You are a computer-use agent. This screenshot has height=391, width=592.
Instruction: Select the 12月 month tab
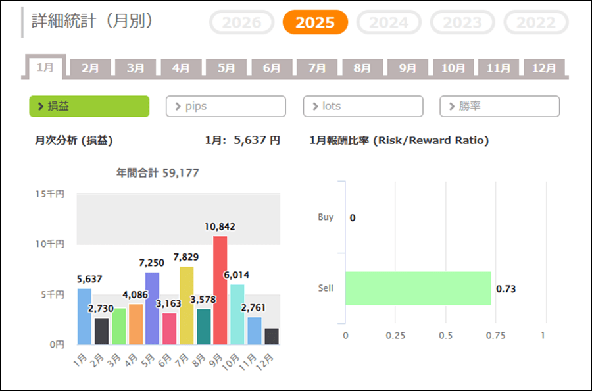[x=544, y=68]
